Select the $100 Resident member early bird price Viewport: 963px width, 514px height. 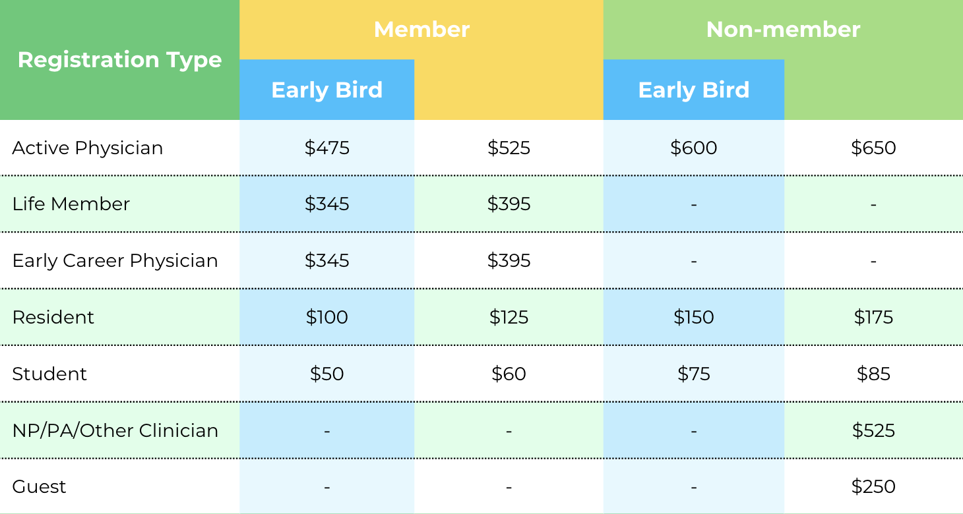pos(326,317)
